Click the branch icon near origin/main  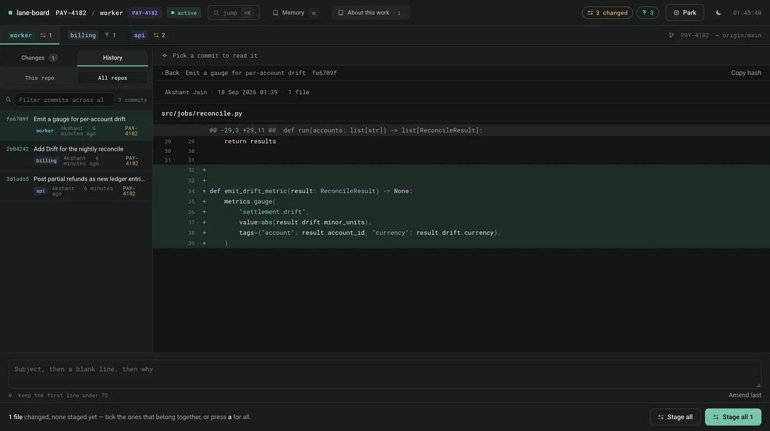[x=672, y=35]
